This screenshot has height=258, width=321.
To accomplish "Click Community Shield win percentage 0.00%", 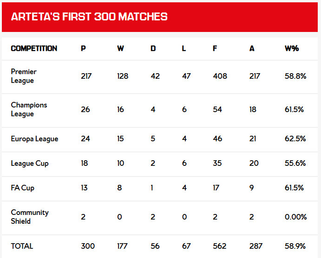I will (x=295, y=217).
